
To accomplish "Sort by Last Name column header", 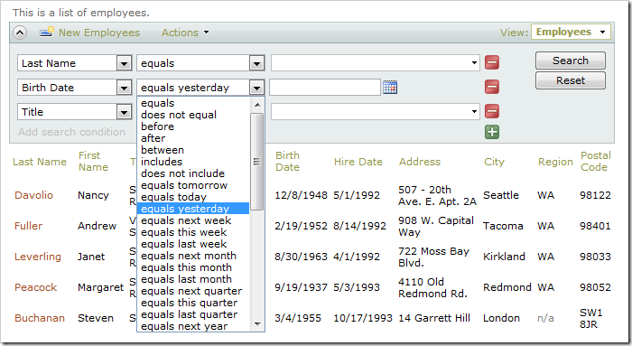I will click(x=40, y=162).
